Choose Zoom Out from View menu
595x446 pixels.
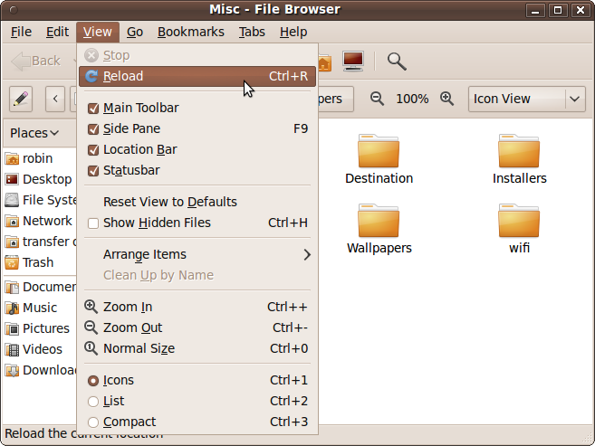pyautogui.click(x=197, y=327)
